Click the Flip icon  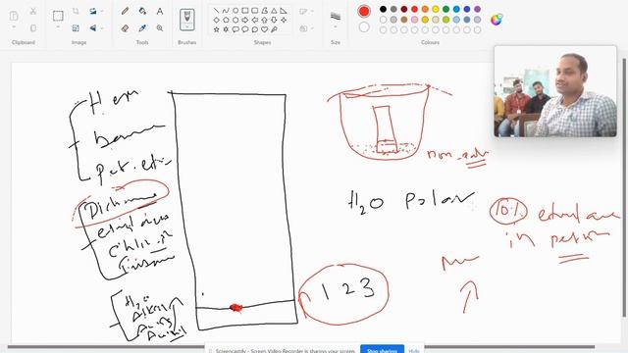pyautogui.click(x=93, y=28)
